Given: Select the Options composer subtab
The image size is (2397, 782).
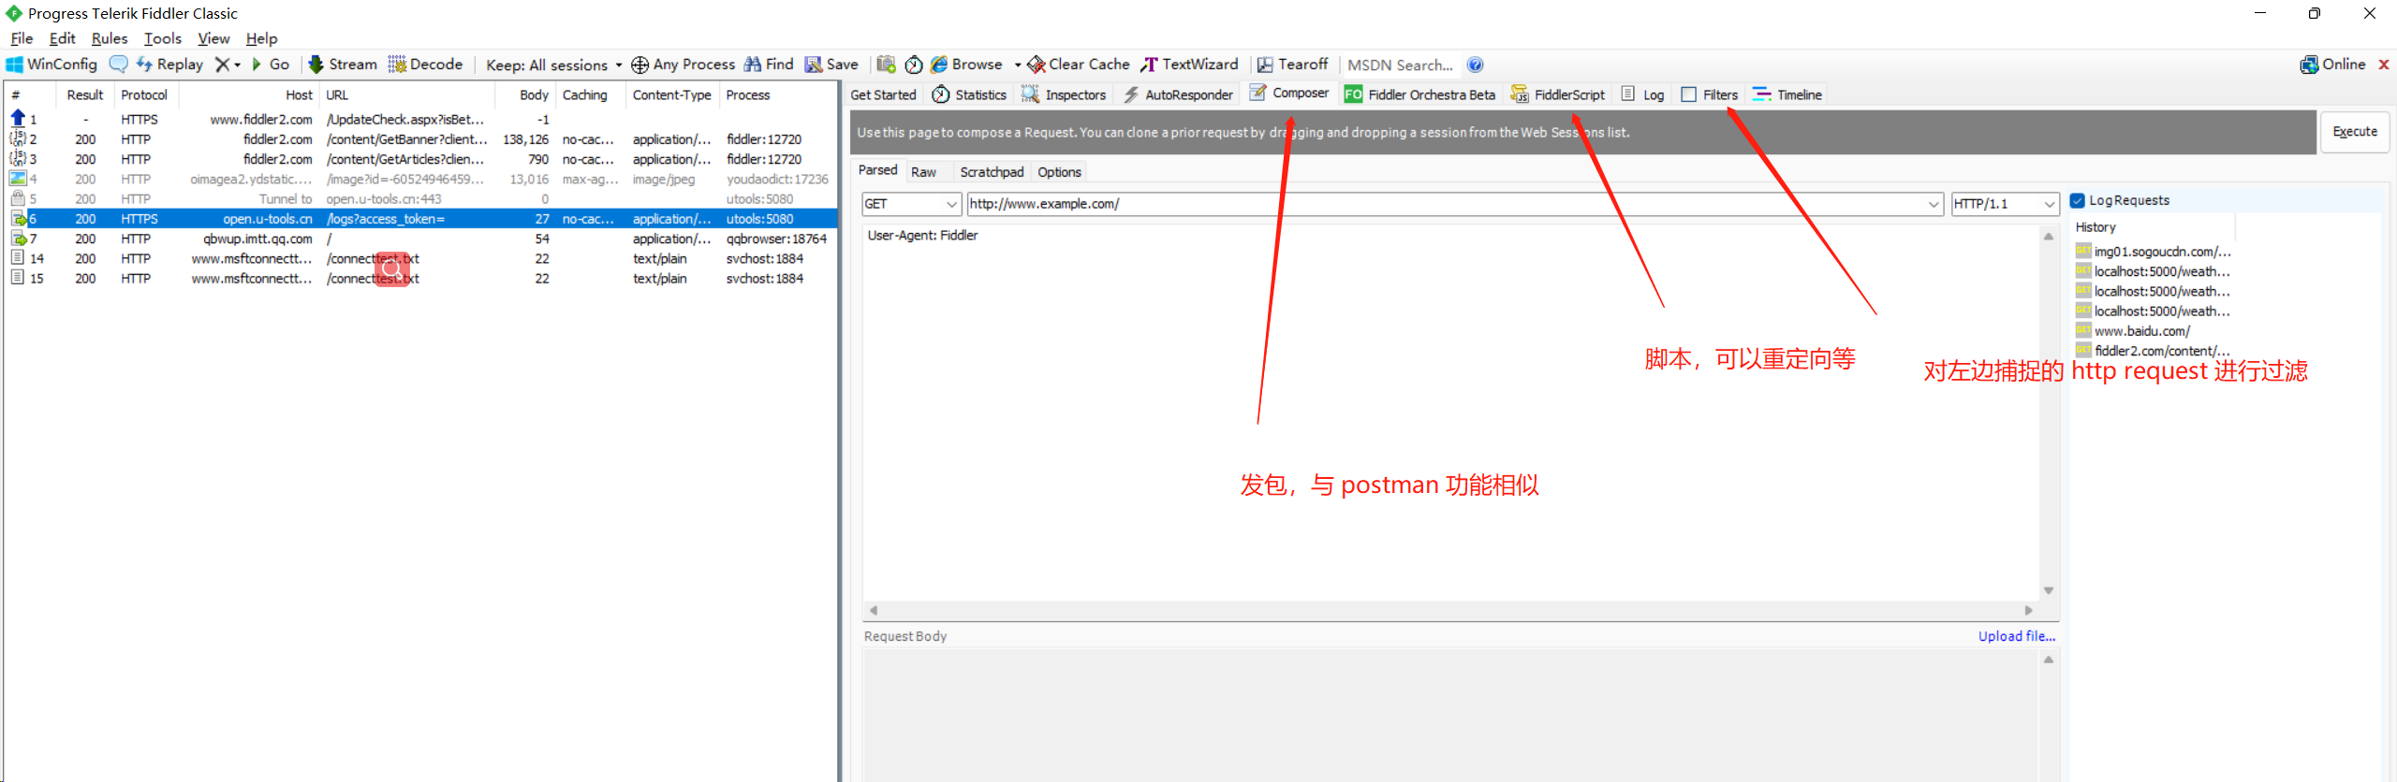Looking at the screenshot, I should click(x=1059, y=172).
